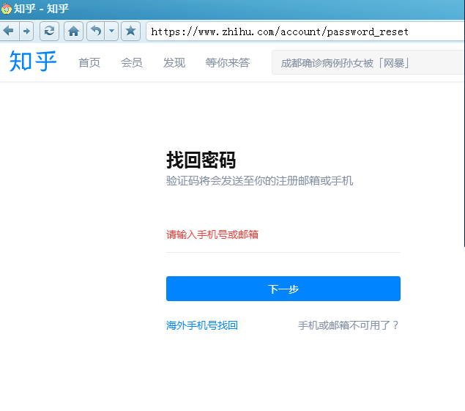
Task: Click the browser address bar URL field
Action: (305, 32)
